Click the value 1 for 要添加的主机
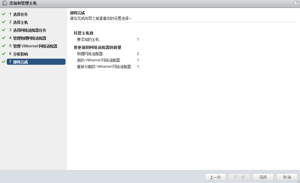 click(138, 39)
